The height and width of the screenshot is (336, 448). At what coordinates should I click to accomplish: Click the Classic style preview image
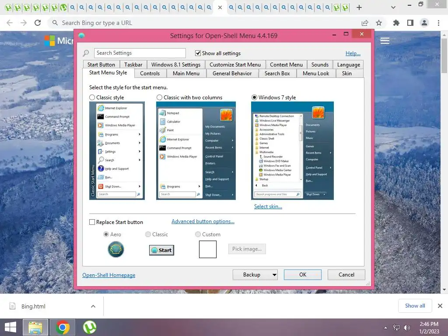tap(117, 150)
